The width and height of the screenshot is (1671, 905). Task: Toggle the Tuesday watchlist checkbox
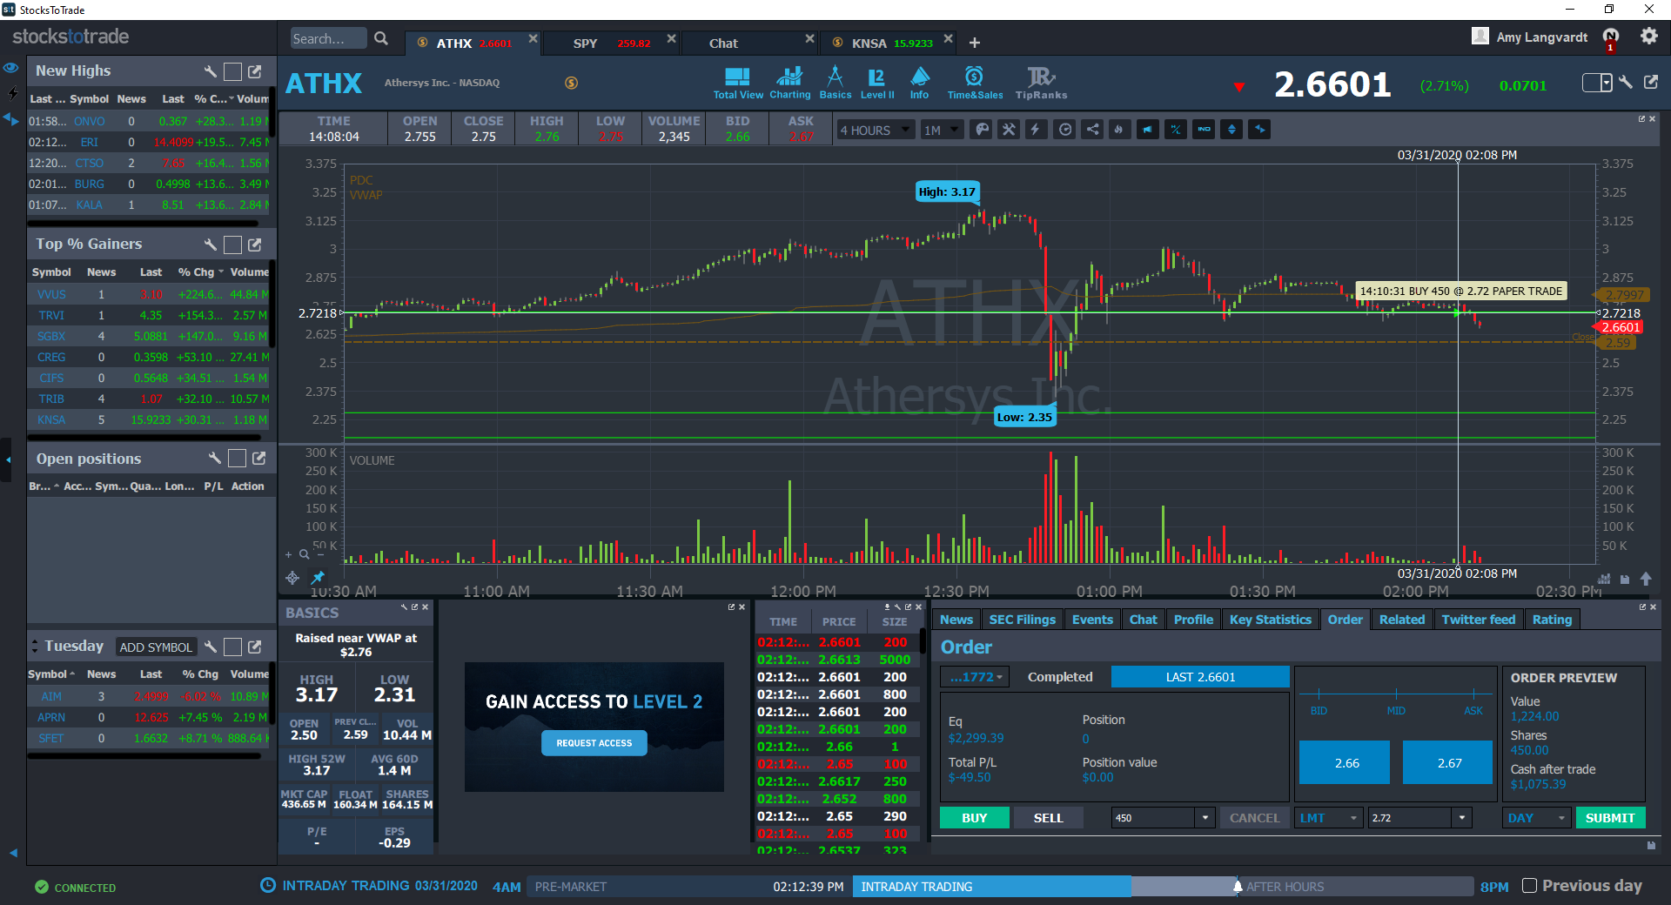tap(232, 647)
